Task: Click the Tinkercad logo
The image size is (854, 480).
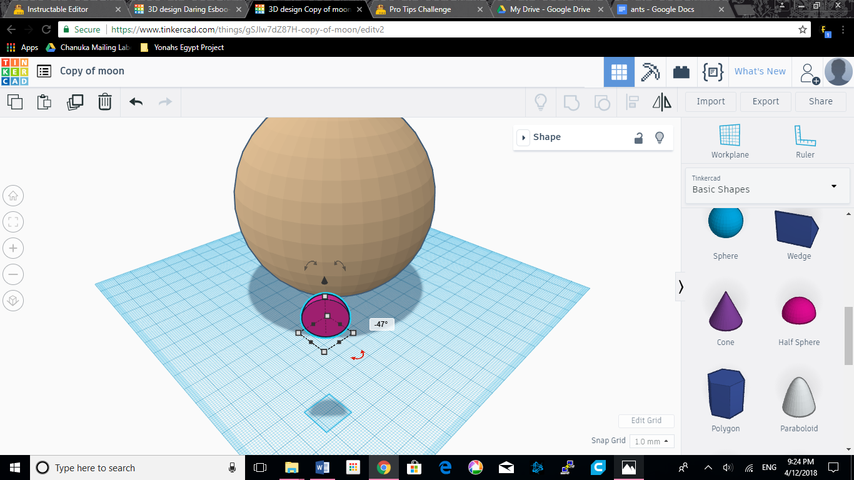Action: (x=14, y=71)
